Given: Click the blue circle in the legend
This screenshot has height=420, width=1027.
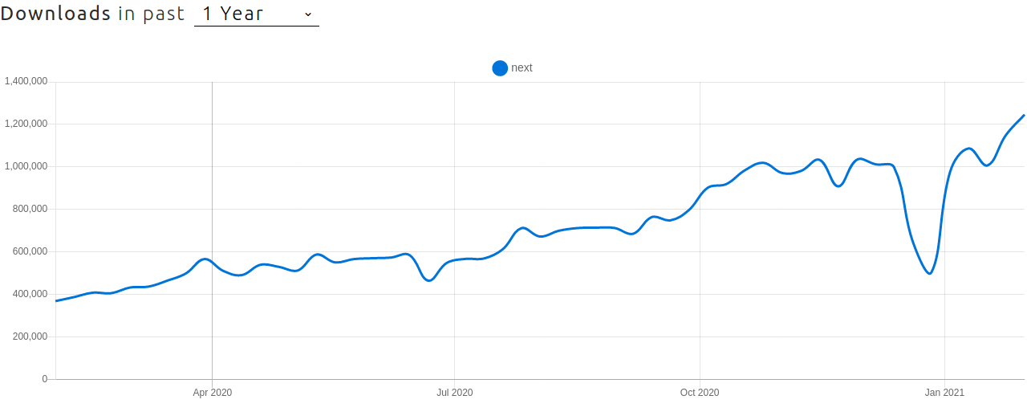Looking at the screenshot, I should click(500, 68).
